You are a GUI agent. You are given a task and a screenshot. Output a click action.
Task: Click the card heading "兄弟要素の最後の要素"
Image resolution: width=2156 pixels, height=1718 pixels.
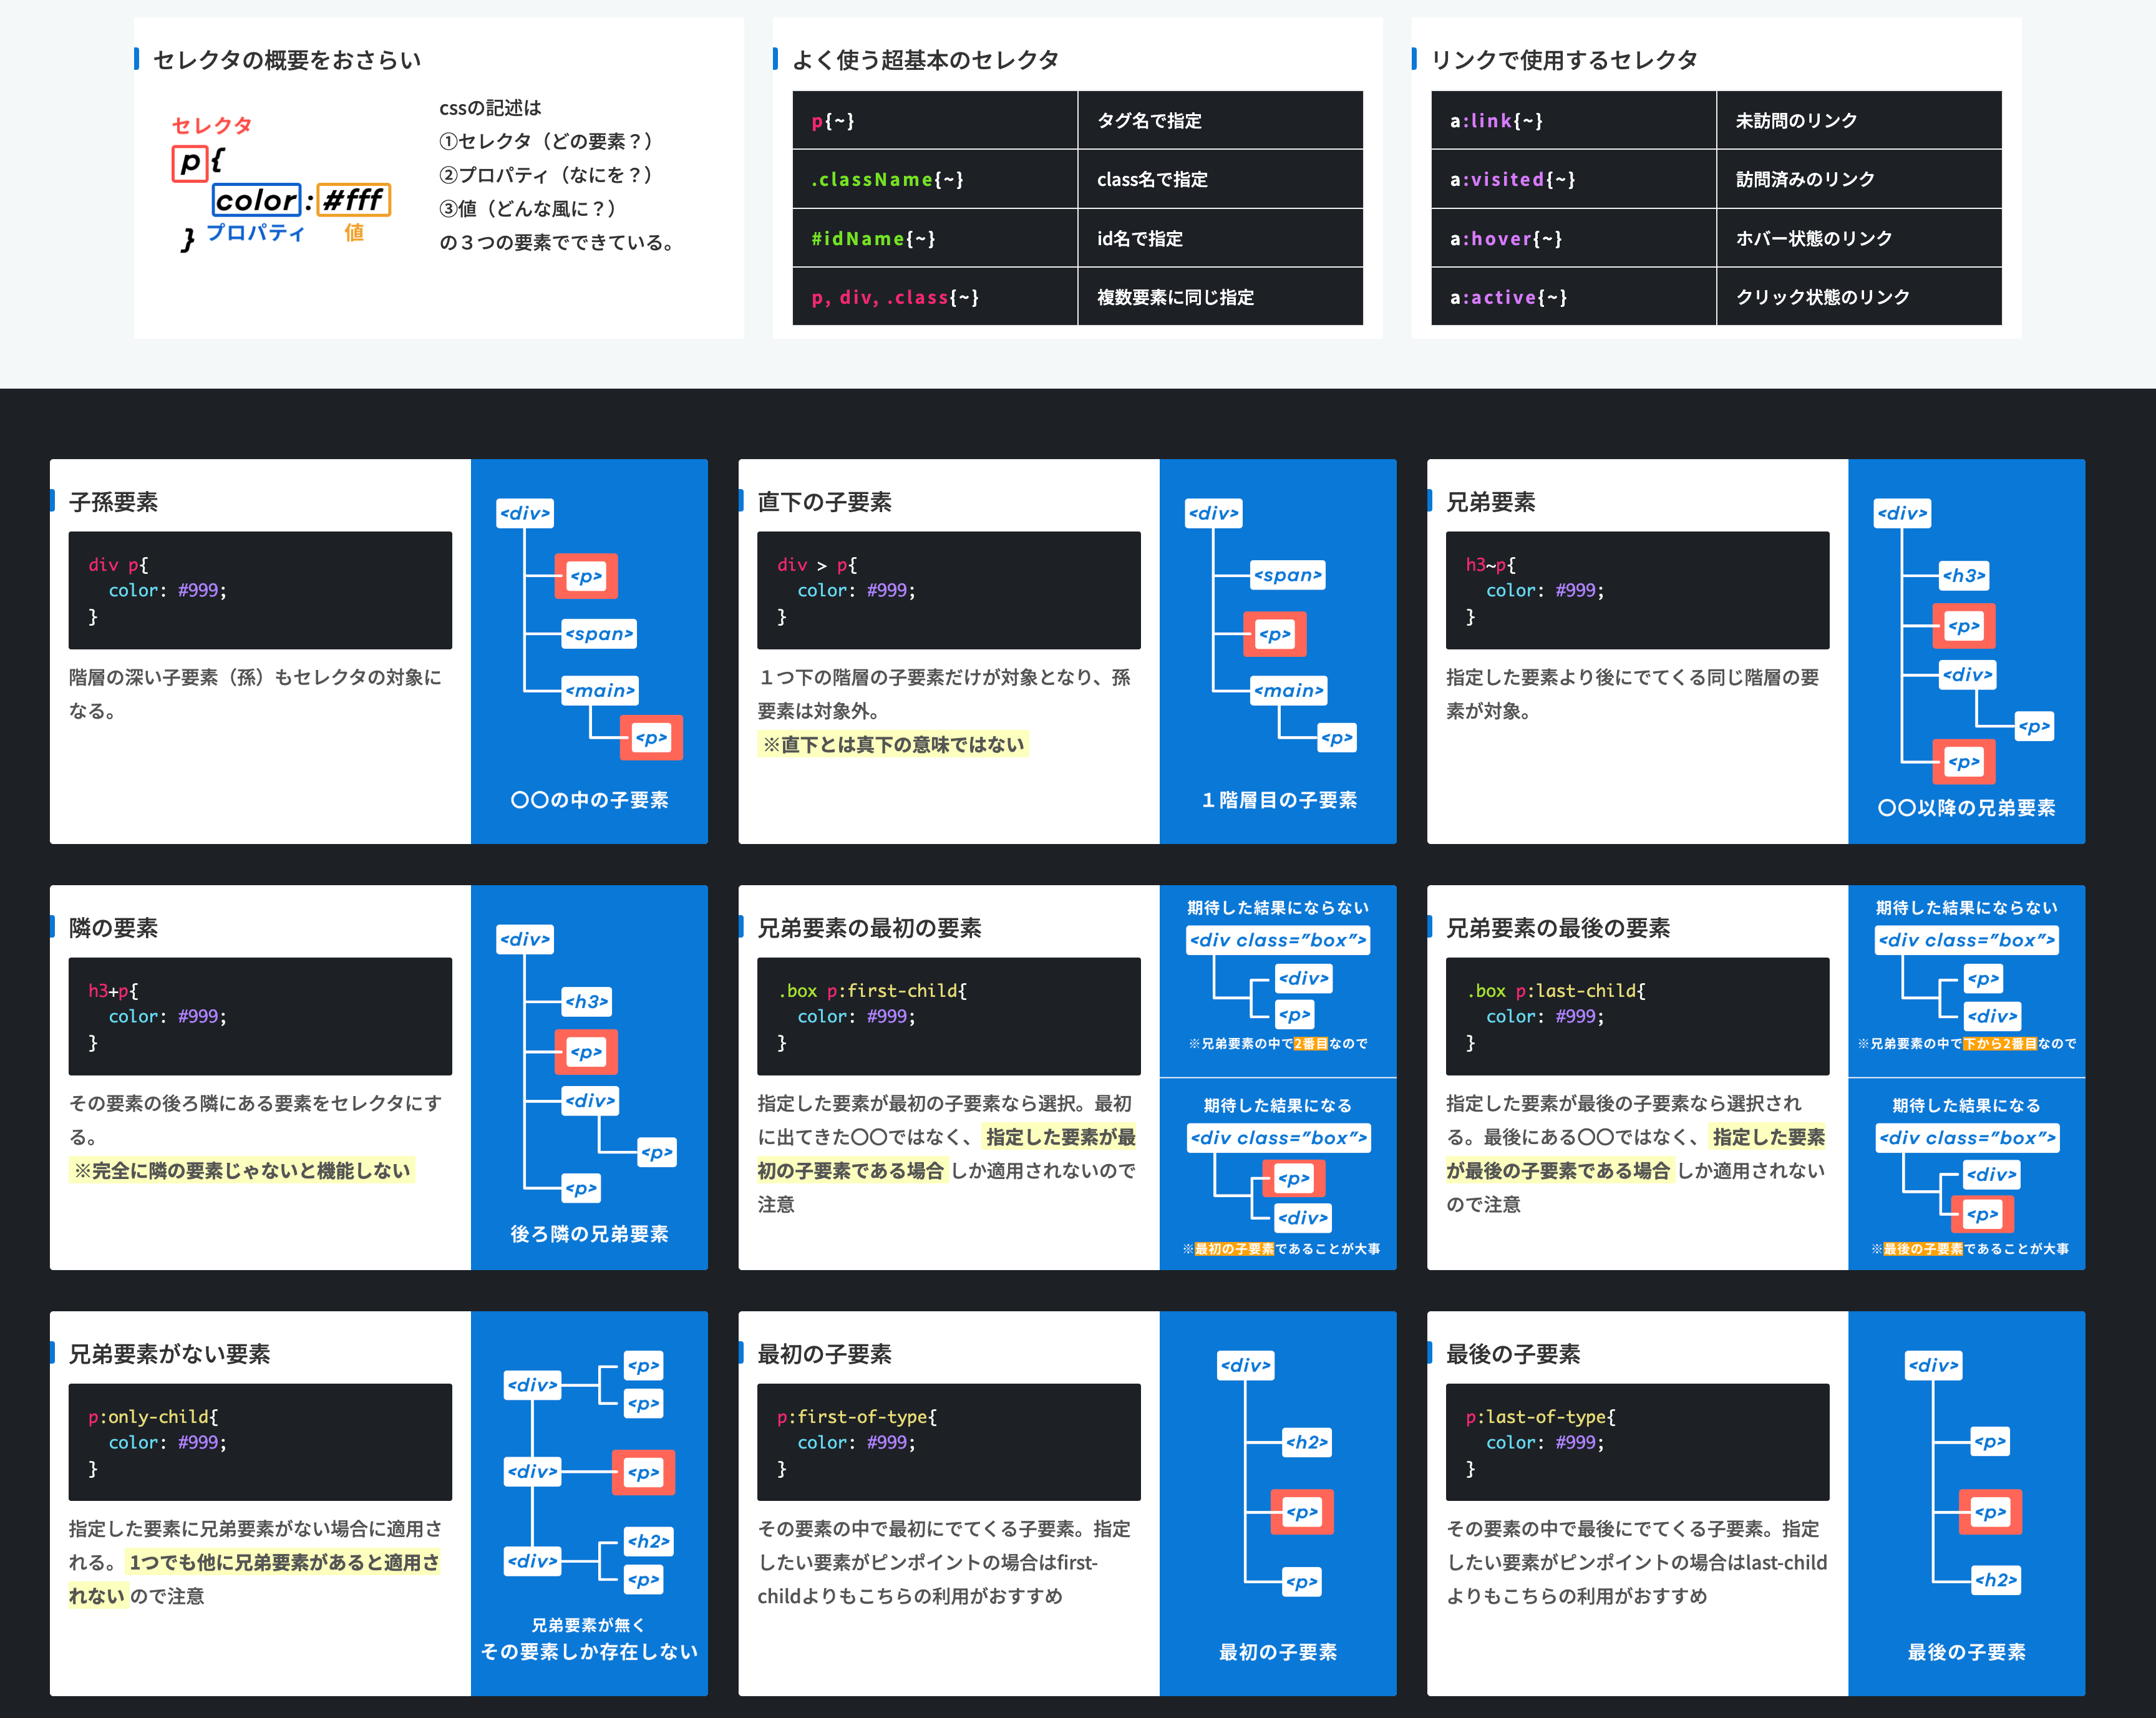coord(1558,928)
